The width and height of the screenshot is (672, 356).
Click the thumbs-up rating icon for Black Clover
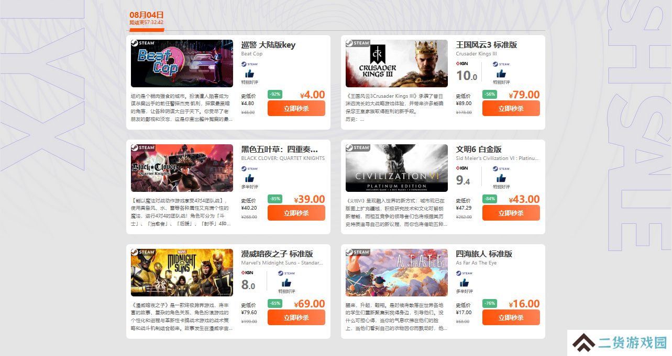tap(249, 178)
